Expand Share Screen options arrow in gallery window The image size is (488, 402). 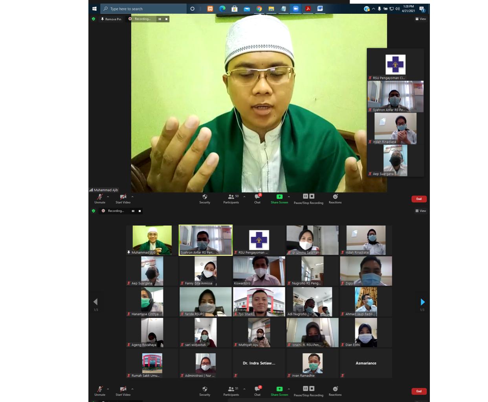[x=289, y=389]
